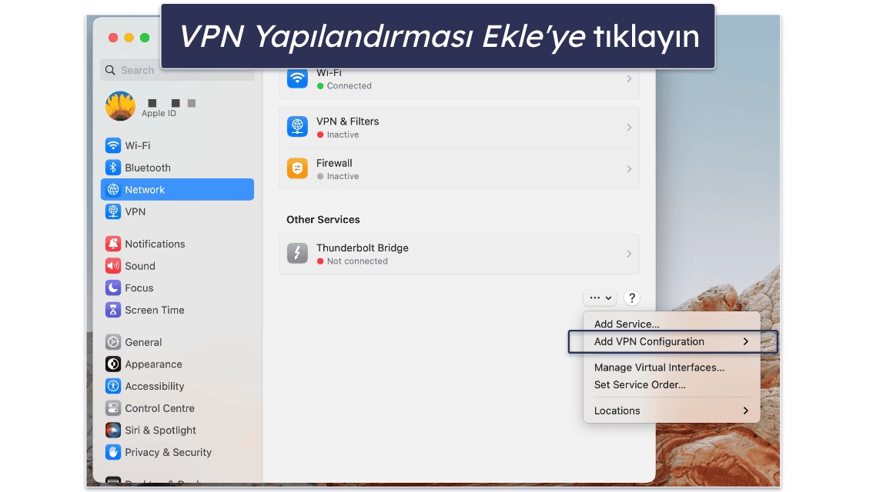Expand the Firewall row chevron
Image resolution: width=873 pixels, height=492 pixels.
tap(629, 169)
